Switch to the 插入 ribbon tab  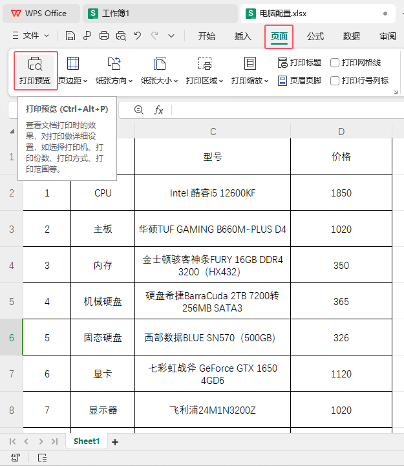(242, 36)
